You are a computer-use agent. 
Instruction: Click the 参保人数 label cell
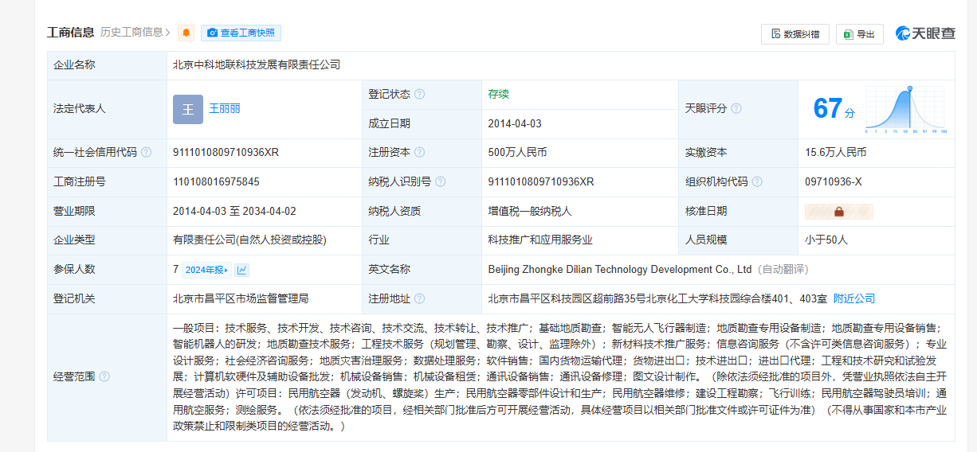point(107,270)
